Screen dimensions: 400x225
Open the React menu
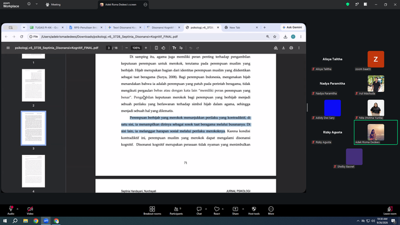[217, 211]
